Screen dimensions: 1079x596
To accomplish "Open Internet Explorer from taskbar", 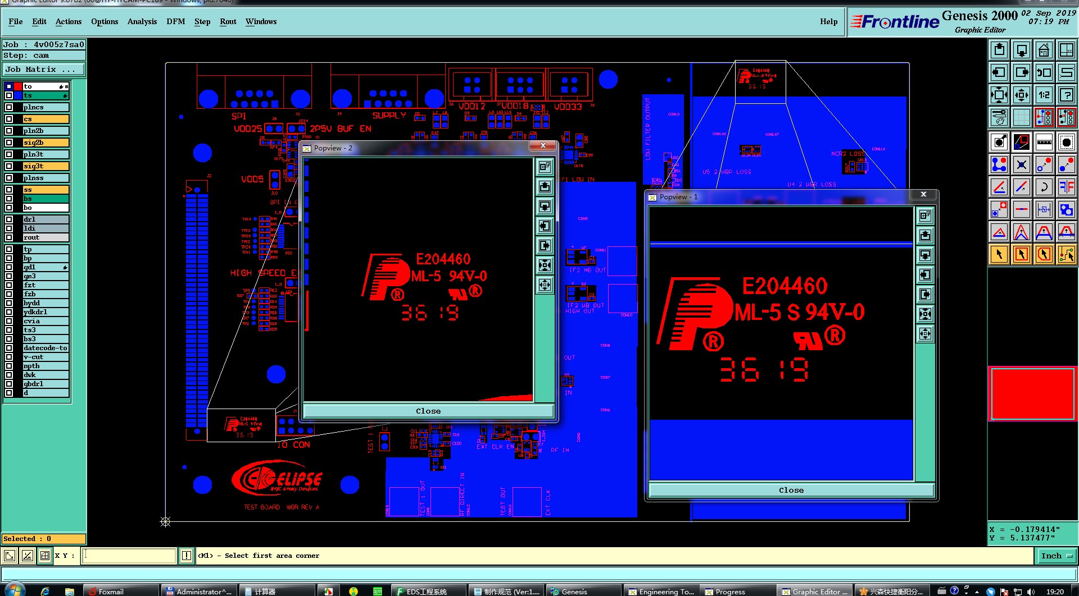I will pyautogui.click(x=46, y=591).
